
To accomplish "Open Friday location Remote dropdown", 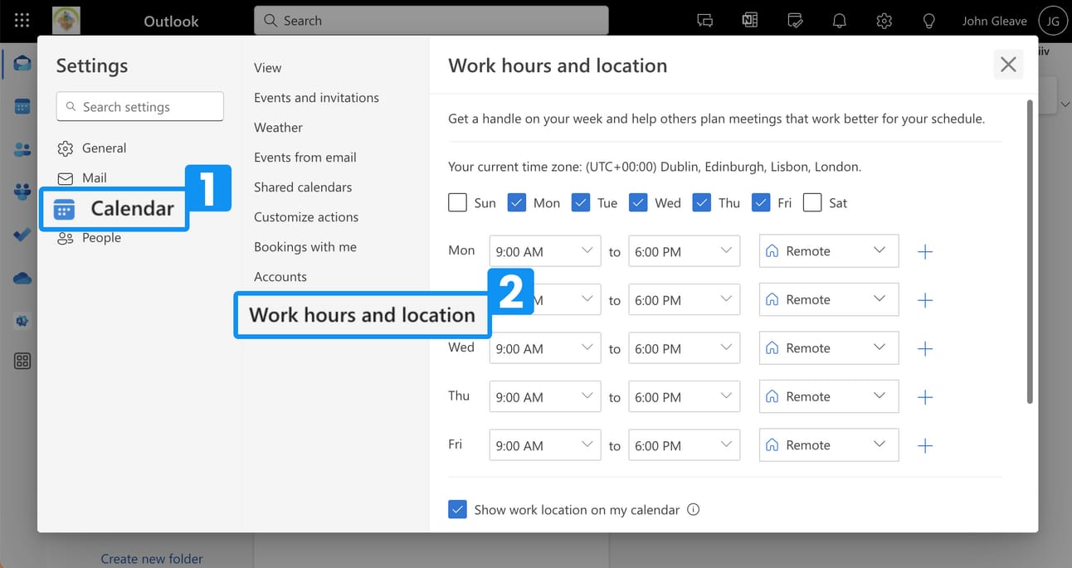I will (829, 445).
